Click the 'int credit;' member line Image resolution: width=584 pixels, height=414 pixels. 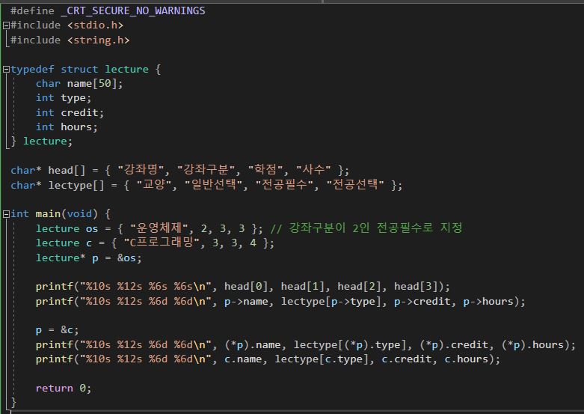[x=70, y=112]
